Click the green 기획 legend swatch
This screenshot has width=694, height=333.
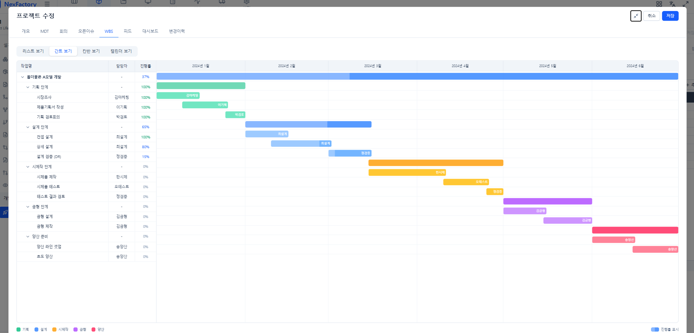click(x=19, y=330)
